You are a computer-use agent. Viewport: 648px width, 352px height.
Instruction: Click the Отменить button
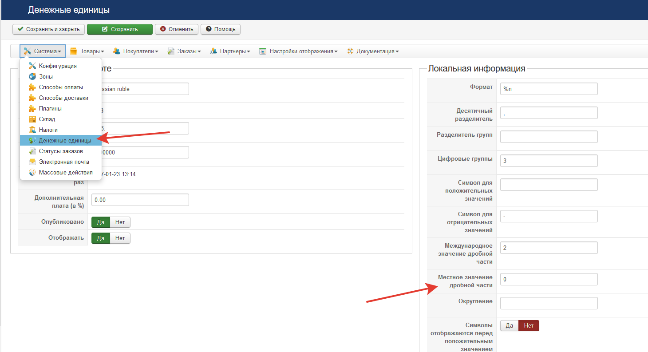[177, 29]
